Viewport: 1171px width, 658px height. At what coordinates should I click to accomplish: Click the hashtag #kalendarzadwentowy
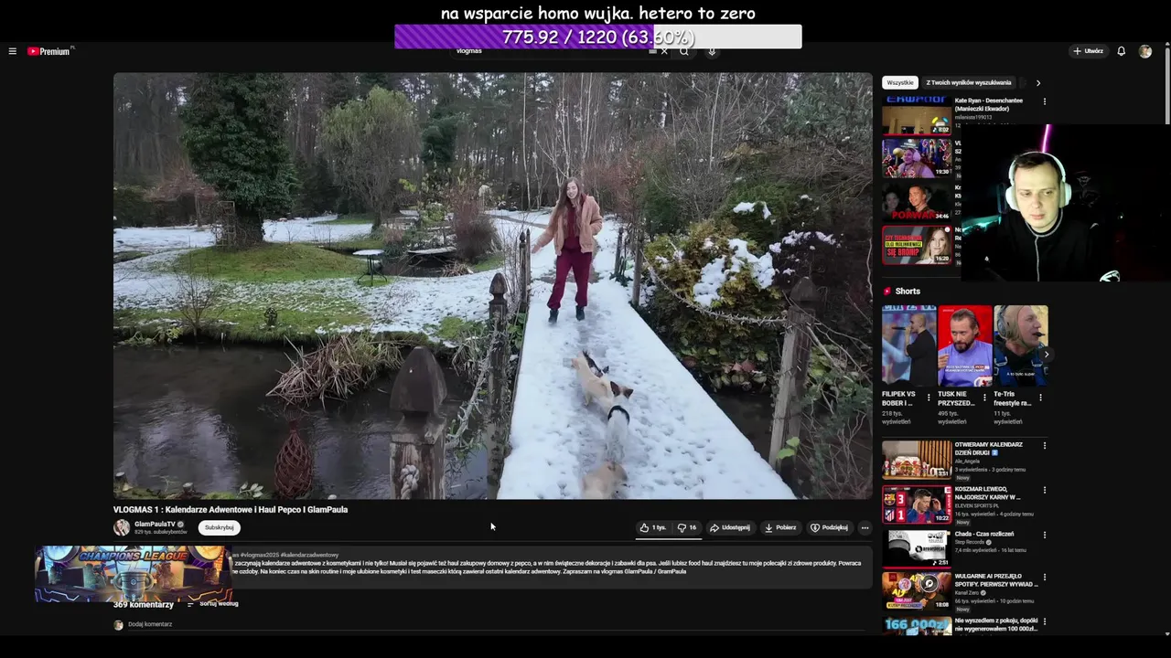tap(311, 555)
